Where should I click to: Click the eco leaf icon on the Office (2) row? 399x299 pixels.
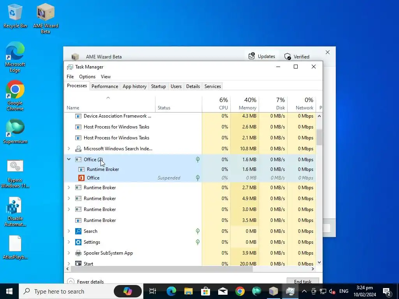click(x=198, y=159)
